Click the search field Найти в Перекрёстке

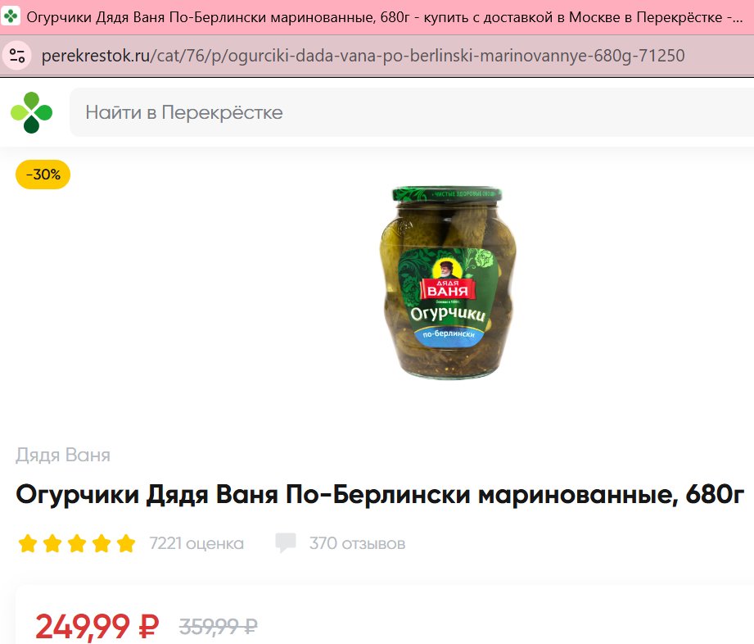pos(412,112)
